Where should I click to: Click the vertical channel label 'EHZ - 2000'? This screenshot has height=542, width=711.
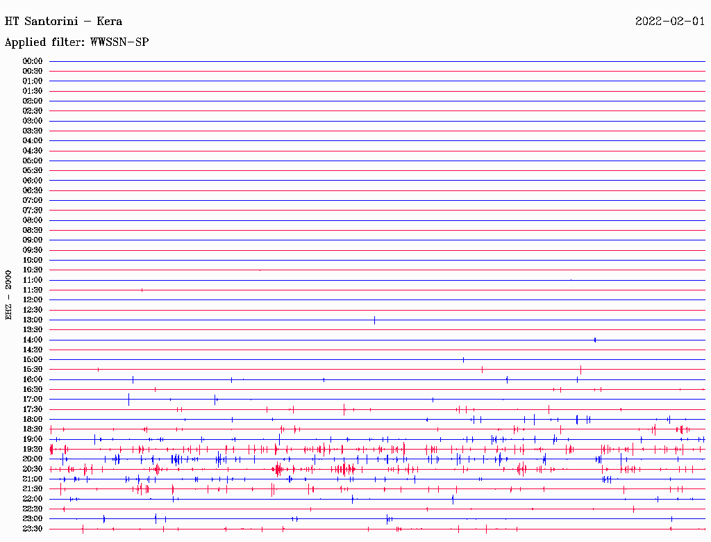pos(8,295)
